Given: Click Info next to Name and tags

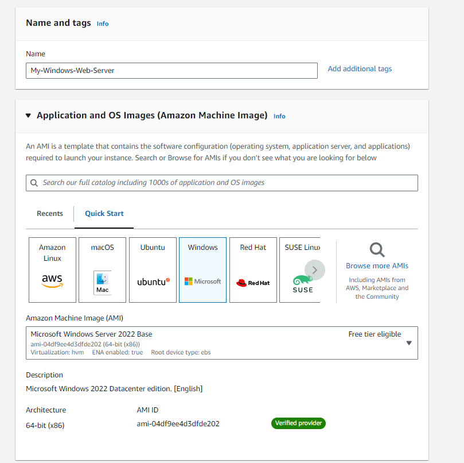Looking at the screenshot, I should click(102, 24).
